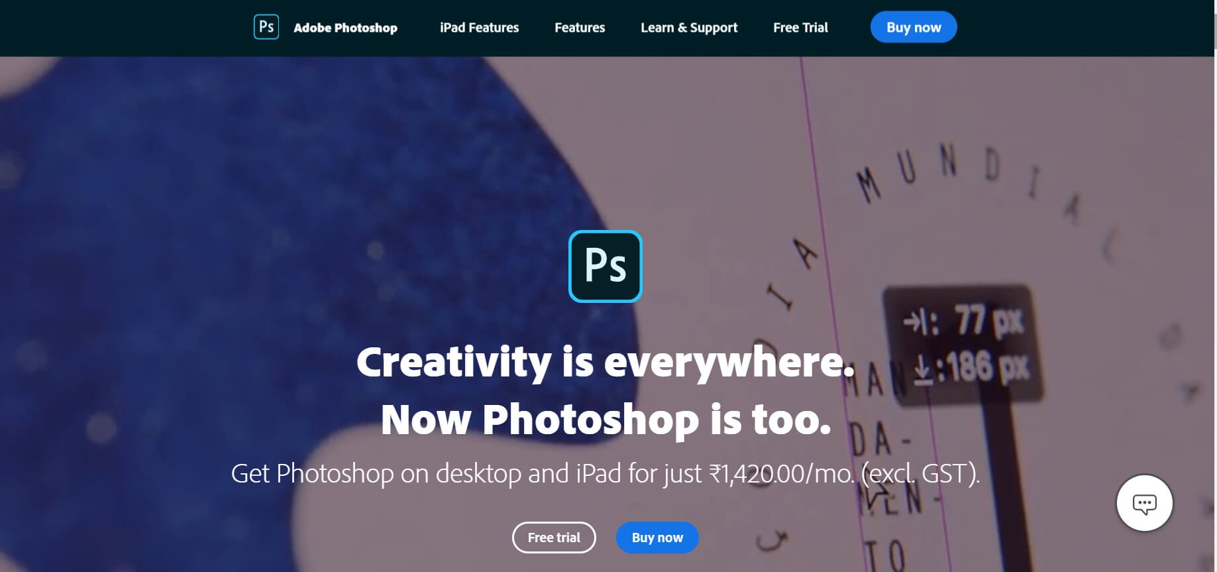This screenshot has width=1217, height=572.
Task: Open the Features menu item
Action: pos(580,28)
